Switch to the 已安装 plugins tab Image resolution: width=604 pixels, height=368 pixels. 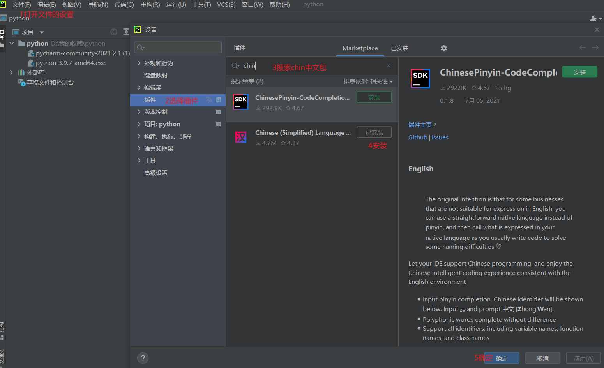click(x=400, y=48)
